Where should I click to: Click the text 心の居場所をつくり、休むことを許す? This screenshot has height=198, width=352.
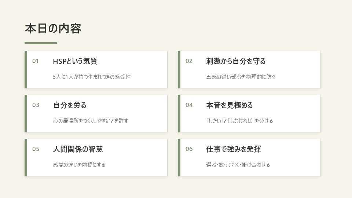pos(91,121)
